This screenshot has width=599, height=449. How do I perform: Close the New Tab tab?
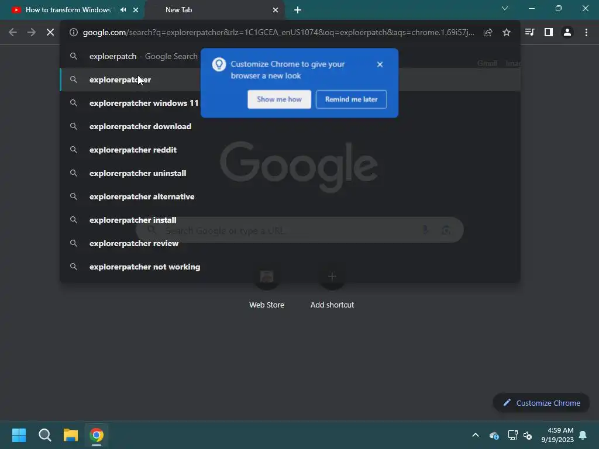[276, 10]
